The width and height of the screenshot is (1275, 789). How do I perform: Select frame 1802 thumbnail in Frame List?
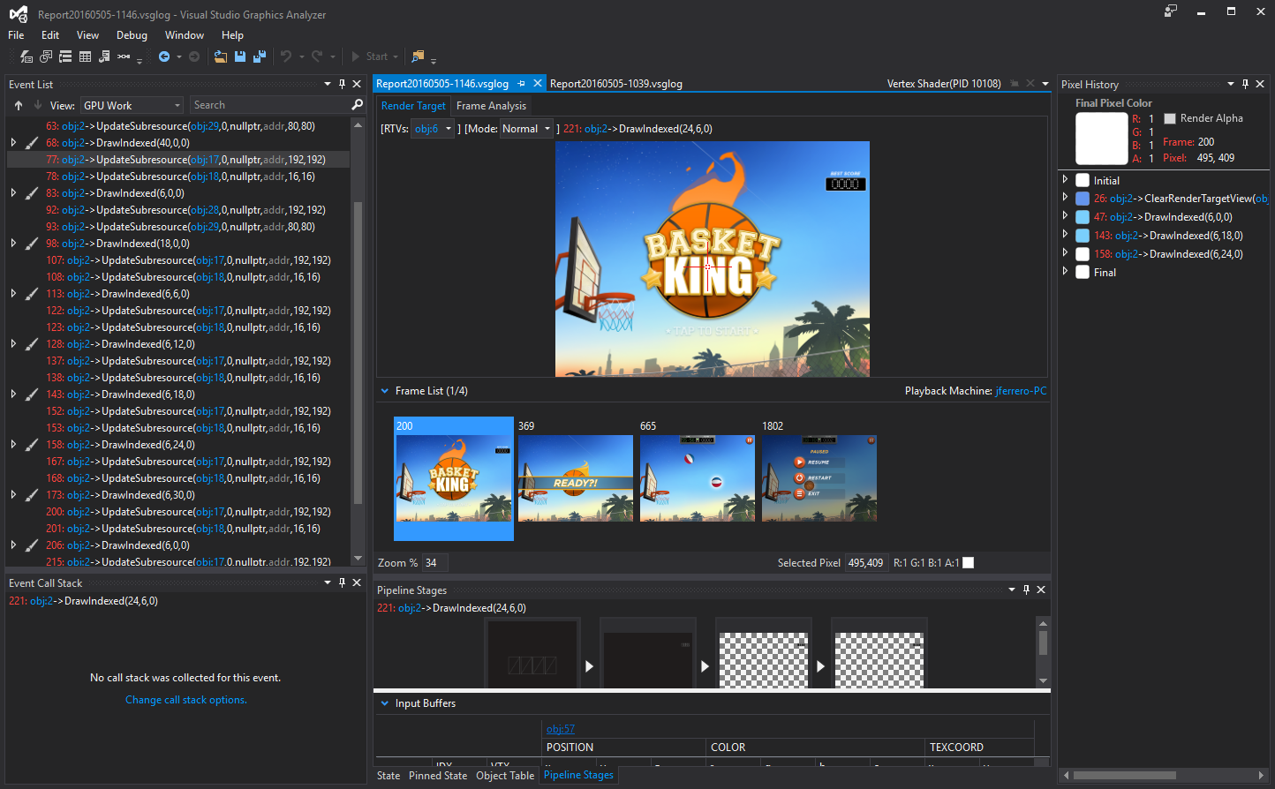click(x=819, y=477)
